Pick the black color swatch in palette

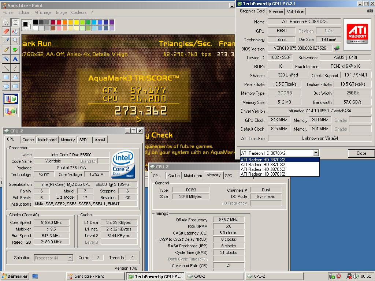point(36,22)
